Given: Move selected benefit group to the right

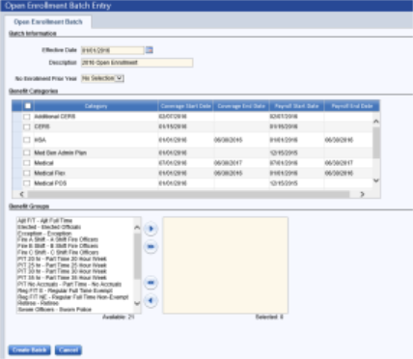Looking at the screenshot, I should [x=151, y=229].
